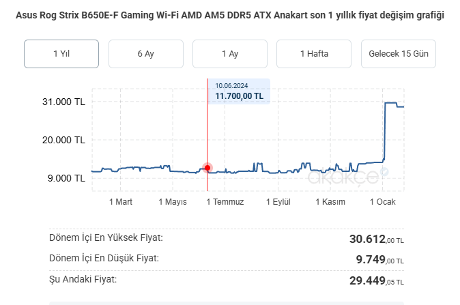Click the 11.700,00 TL tooltip value
This screenshot has width=460, height=305.
tap(240, 96)
